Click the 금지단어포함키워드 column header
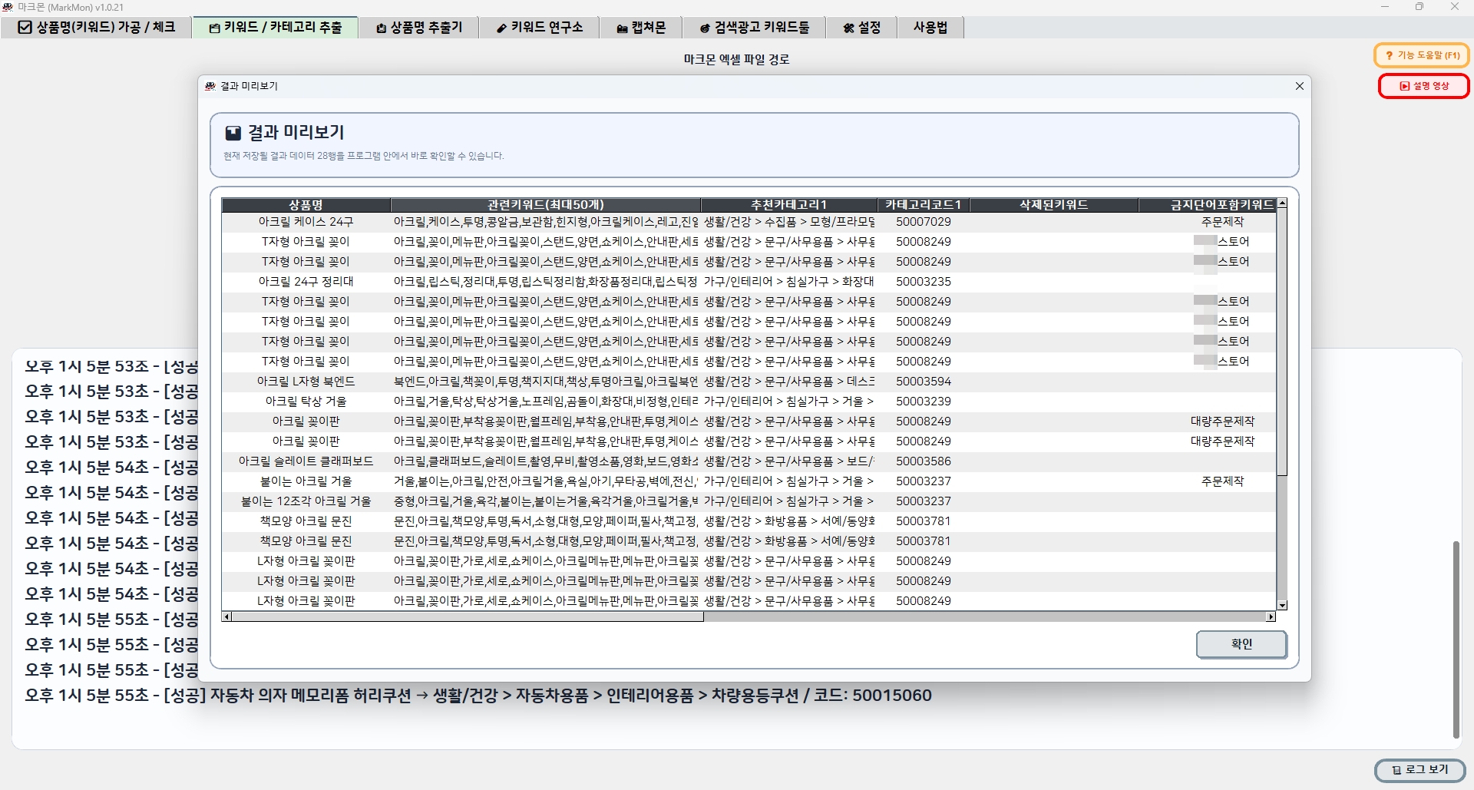This screenshot has height=790, width=1474. click(x=1207, y=205)
